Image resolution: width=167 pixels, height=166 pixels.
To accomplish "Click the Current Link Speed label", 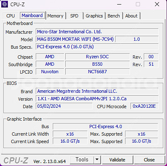I will click(30, 141).
